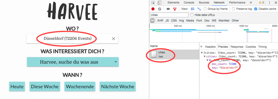
Task: View the warnings count indicator
Action: [x=261, y=3]
